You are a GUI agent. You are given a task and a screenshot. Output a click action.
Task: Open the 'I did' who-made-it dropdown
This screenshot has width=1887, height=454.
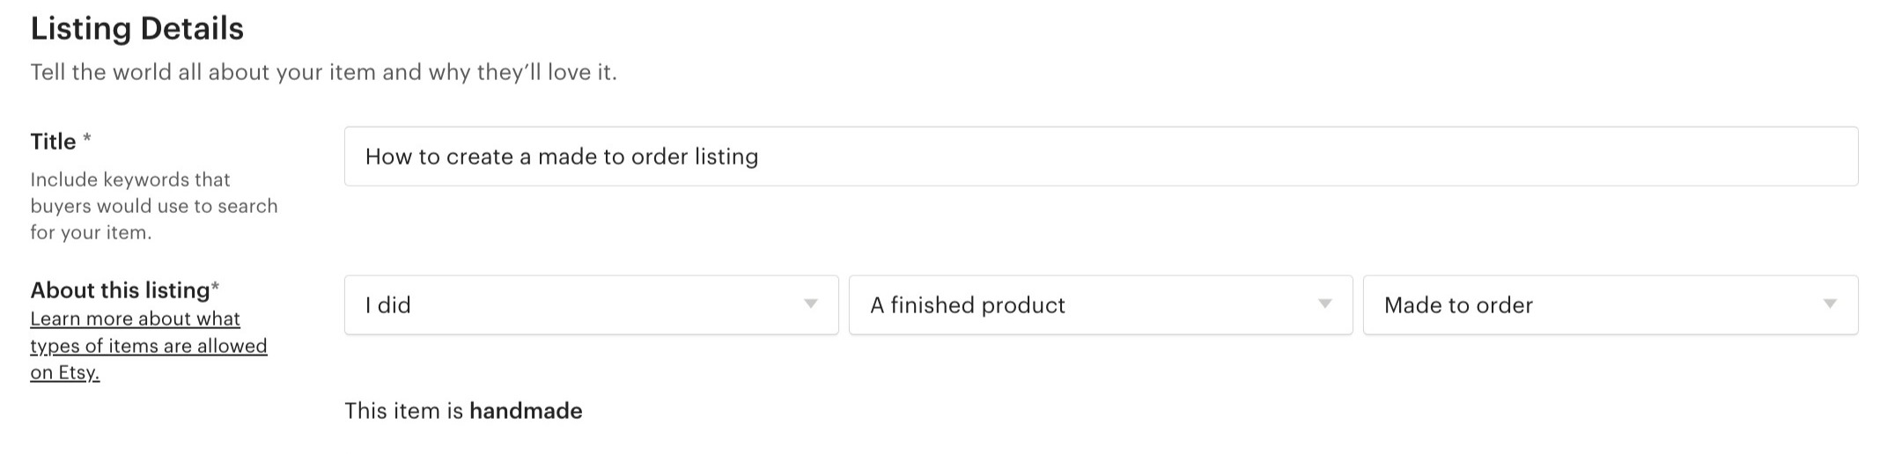(x=591, y=305)
